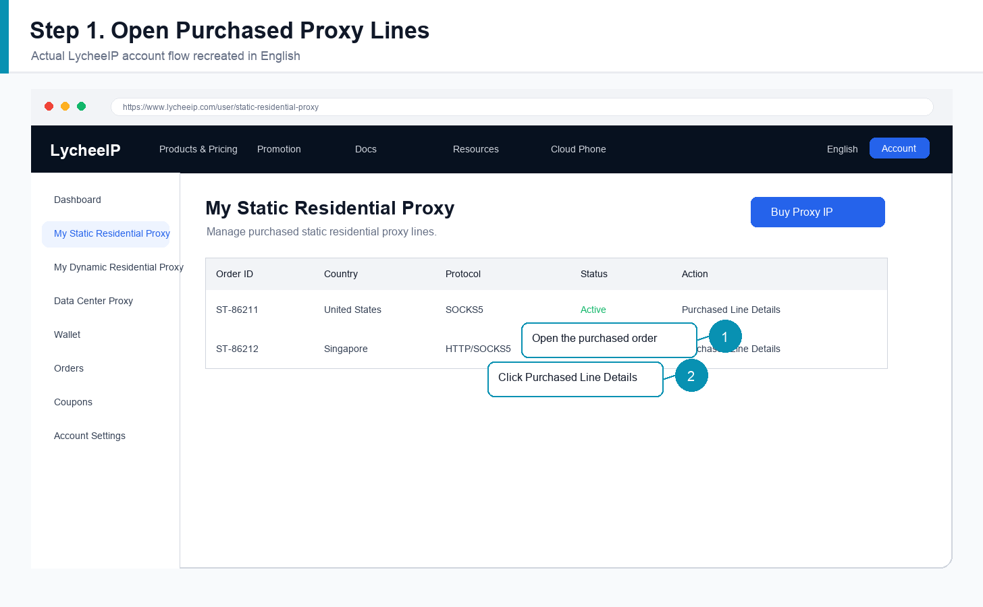The height and width of the screenshot is (607, 983).
Task: Click the browser URL address field
Action: 522,107
